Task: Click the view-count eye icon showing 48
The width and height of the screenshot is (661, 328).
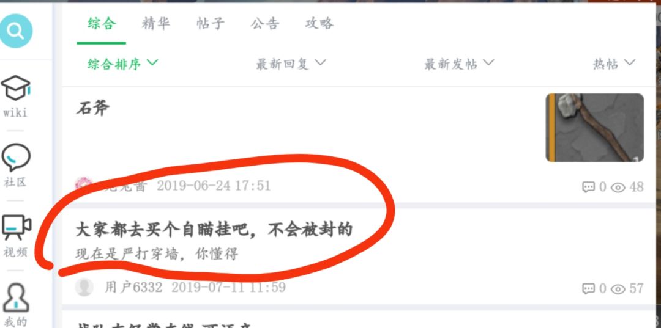Action: click(618, 187)
